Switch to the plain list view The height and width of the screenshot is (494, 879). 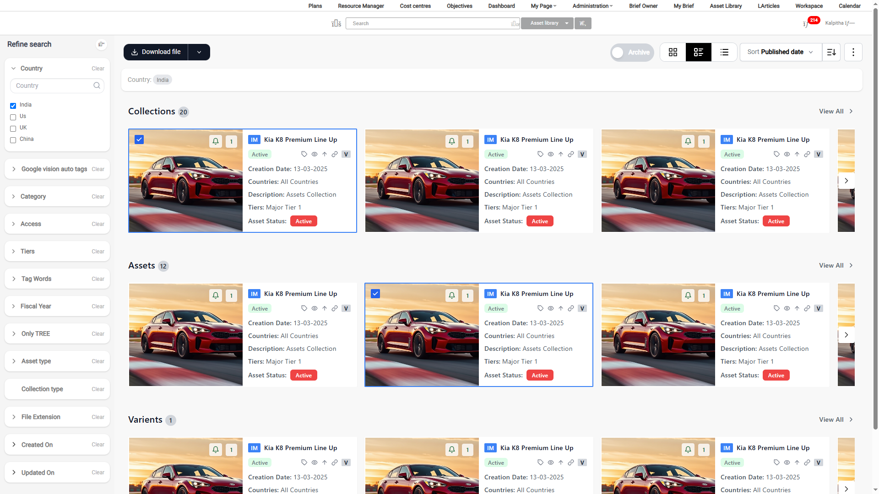click(724, 52)
